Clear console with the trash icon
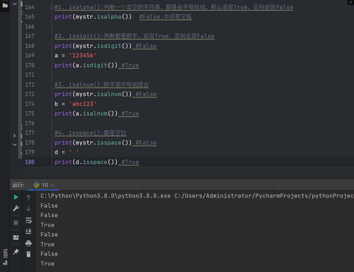The width and height of the screenshot is (354, 272). coord(29,254)
